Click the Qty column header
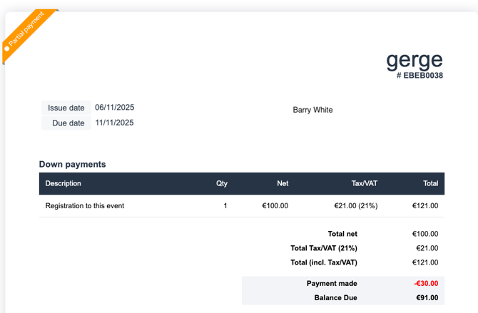 tap(222, 183)
